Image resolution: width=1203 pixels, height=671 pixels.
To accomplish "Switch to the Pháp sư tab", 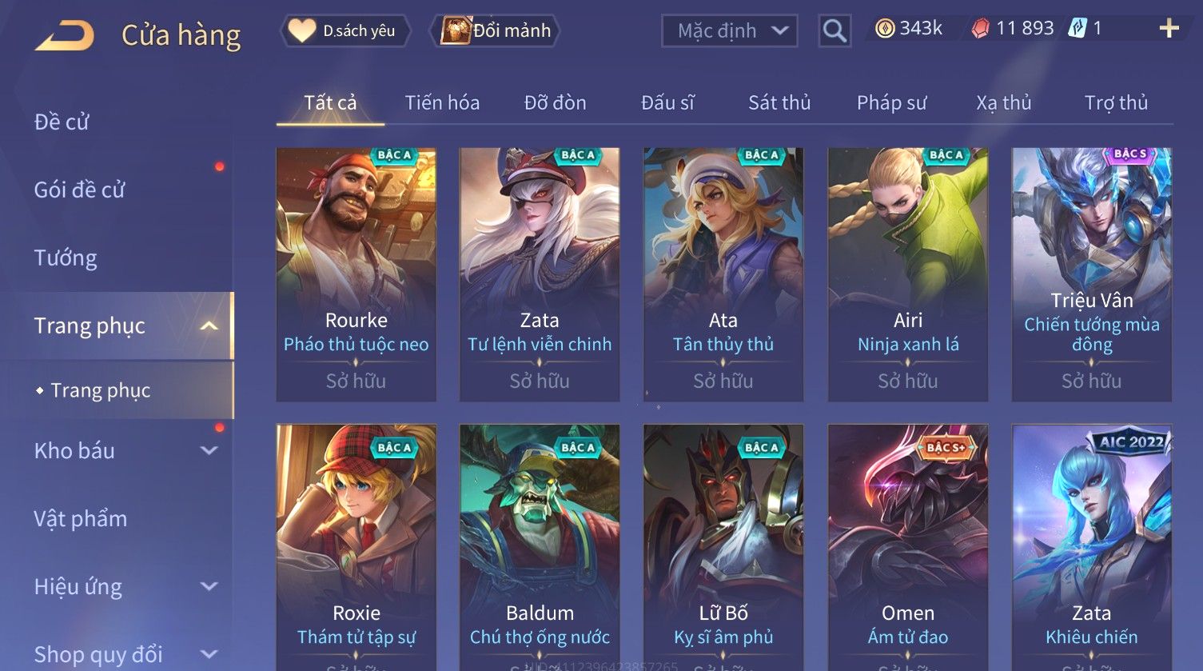I will coord(891,102).
